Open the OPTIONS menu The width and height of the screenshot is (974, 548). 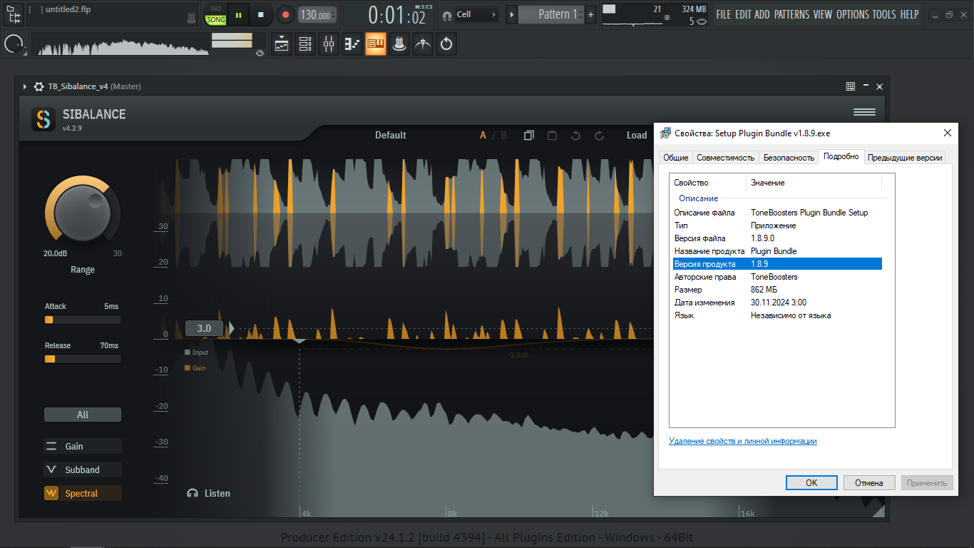[853, 14]
